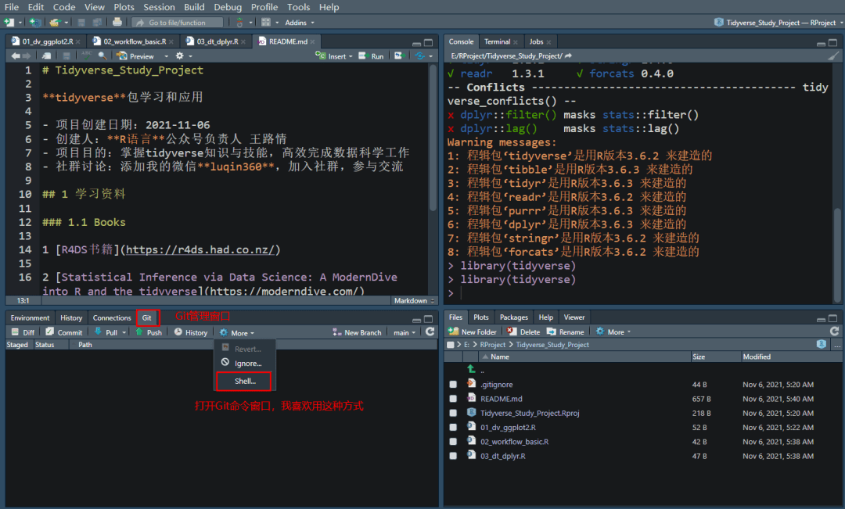Click the Run button in editor
The width and height of the screenshot is (845, 509).
point(372,56)
